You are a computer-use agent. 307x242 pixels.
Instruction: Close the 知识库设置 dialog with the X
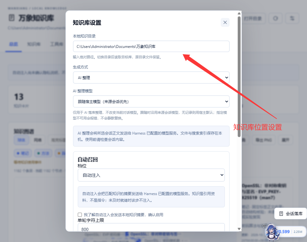tap(225, 22)
